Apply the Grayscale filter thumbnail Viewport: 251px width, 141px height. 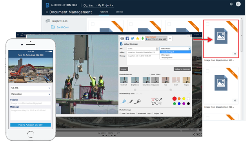coord(155,80)
